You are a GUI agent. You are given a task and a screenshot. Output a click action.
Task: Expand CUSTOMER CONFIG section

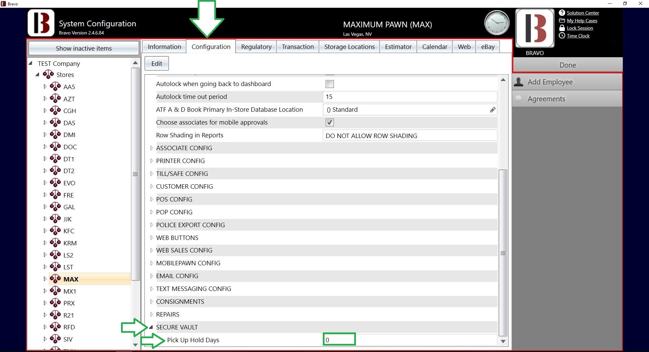(x=152, y=186)
